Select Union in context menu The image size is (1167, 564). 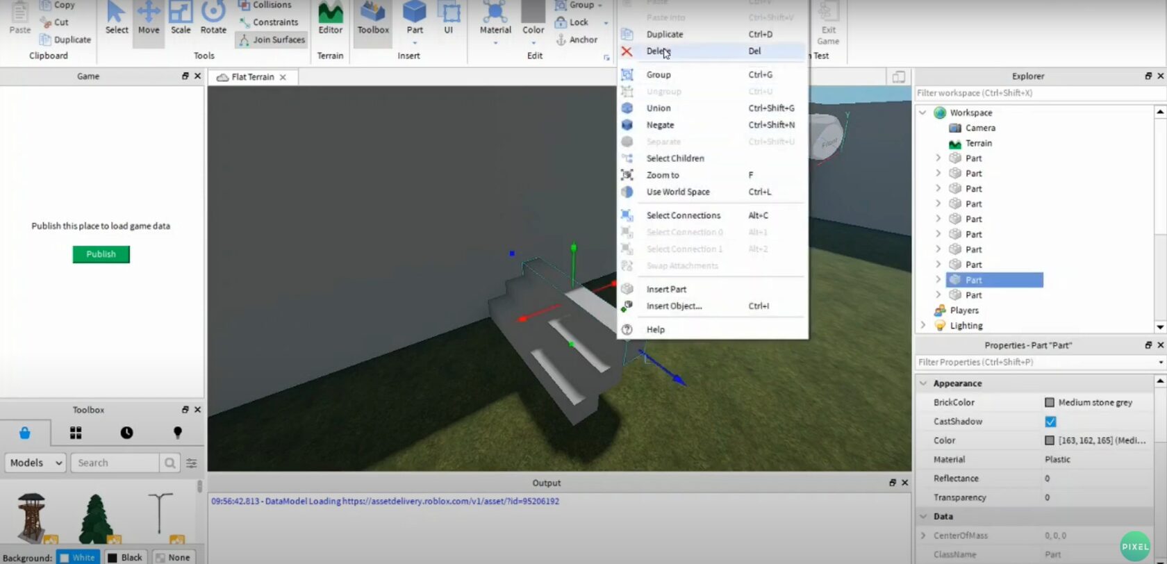(712, 108)
